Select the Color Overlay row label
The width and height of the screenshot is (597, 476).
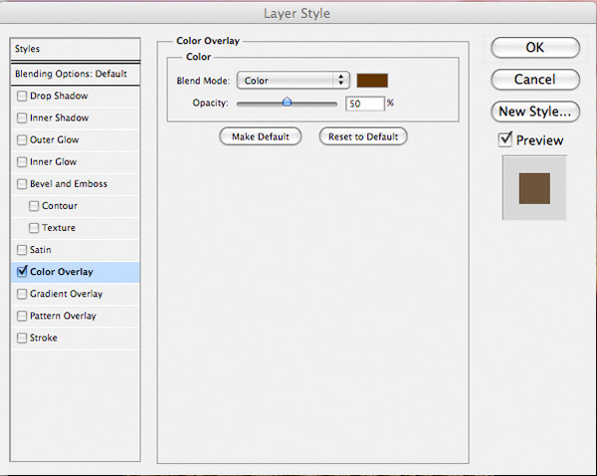click(62, 272)
